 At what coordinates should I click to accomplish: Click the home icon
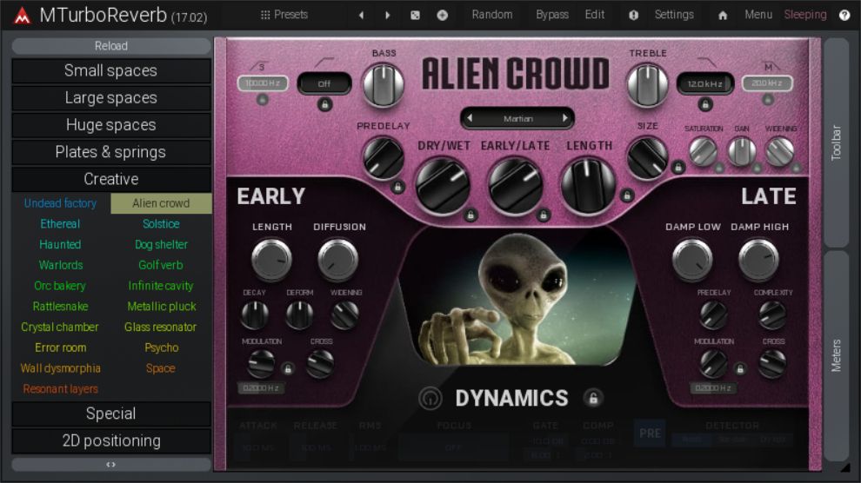(723, 16)
